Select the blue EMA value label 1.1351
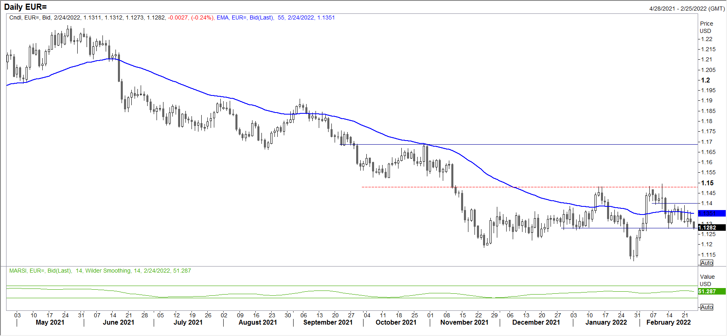727x336 pixels. (x=712, y=213)
